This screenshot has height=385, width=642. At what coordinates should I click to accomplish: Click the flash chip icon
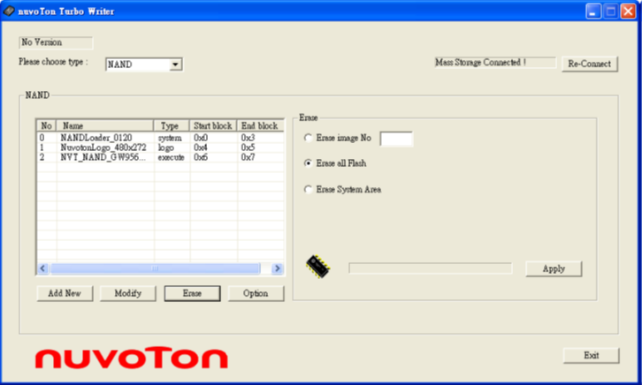point(318,267)
